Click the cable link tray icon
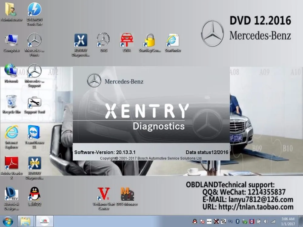Image resolution: width=303 pixels, height=227 pixels. pyautogui.click(x=223, y=222)
